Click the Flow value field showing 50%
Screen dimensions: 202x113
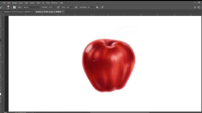click(x=68, y=7)
